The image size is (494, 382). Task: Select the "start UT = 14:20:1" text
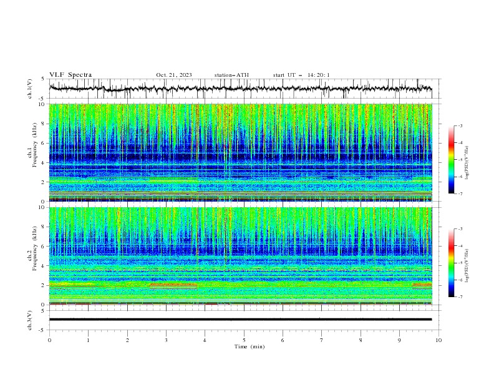(301, 75)
